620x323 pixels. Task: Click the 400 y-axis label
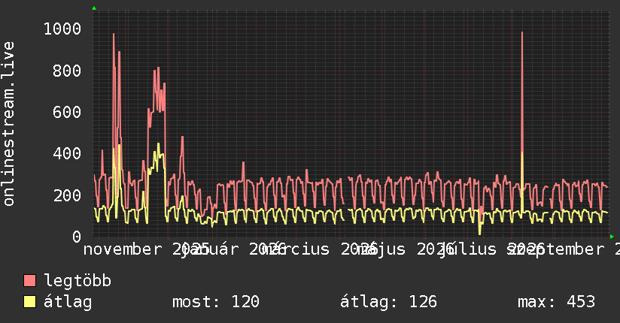(67, 153)
